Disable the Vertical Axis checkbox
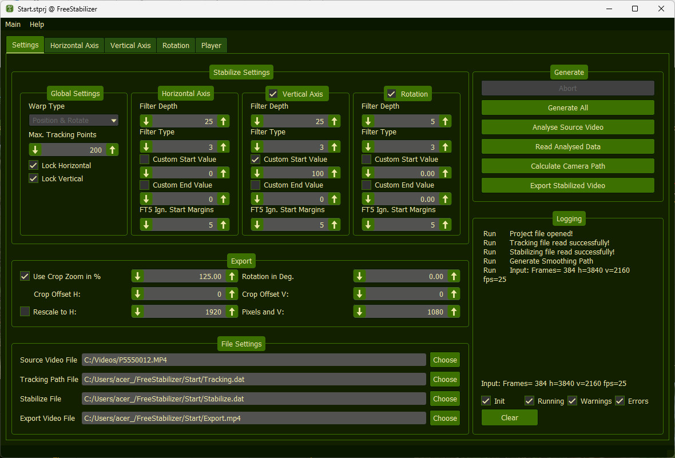The width and height of the screenshot is (675, 458). coord(273,94)
